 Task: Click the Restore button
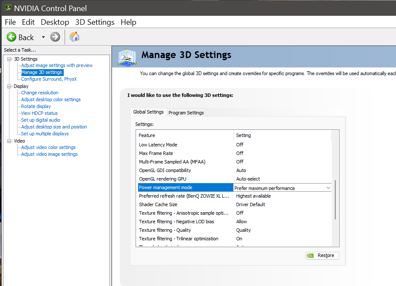pos(322,256)
